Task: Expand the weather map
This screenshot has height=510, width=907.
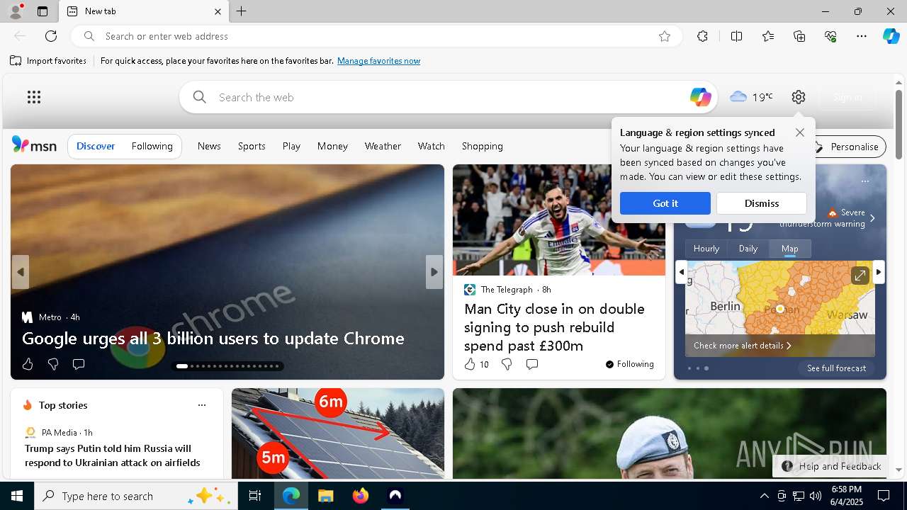Action: point(860,276)
